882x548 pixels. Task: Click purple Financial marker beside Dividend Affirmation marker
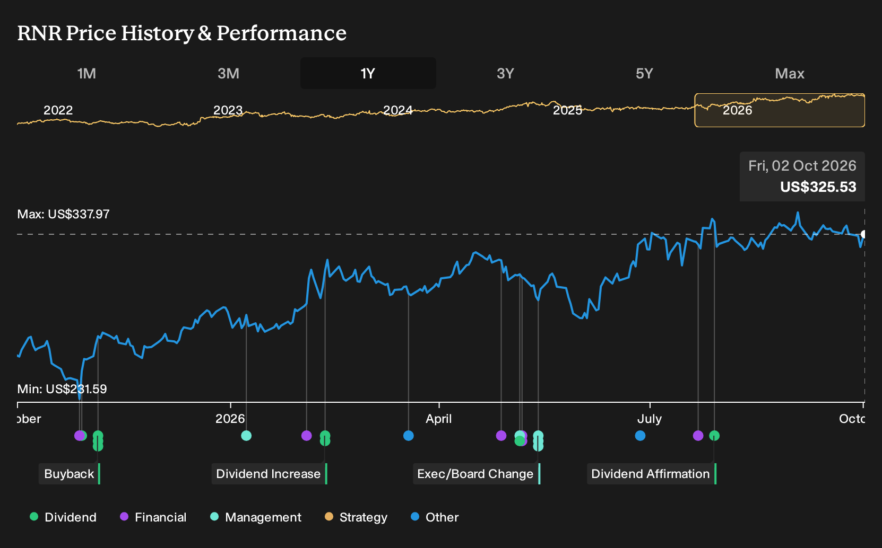pyautogui.click(x=698, y=436)
